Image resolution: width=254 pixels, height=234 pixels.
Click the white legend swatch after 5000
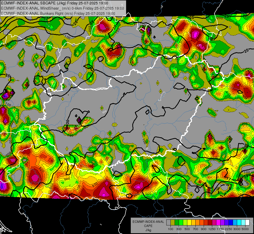pos(248,222)
